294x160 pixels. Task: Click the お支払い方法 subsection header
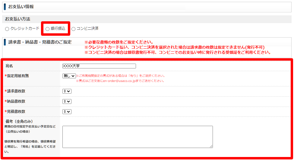coord(17,19)
